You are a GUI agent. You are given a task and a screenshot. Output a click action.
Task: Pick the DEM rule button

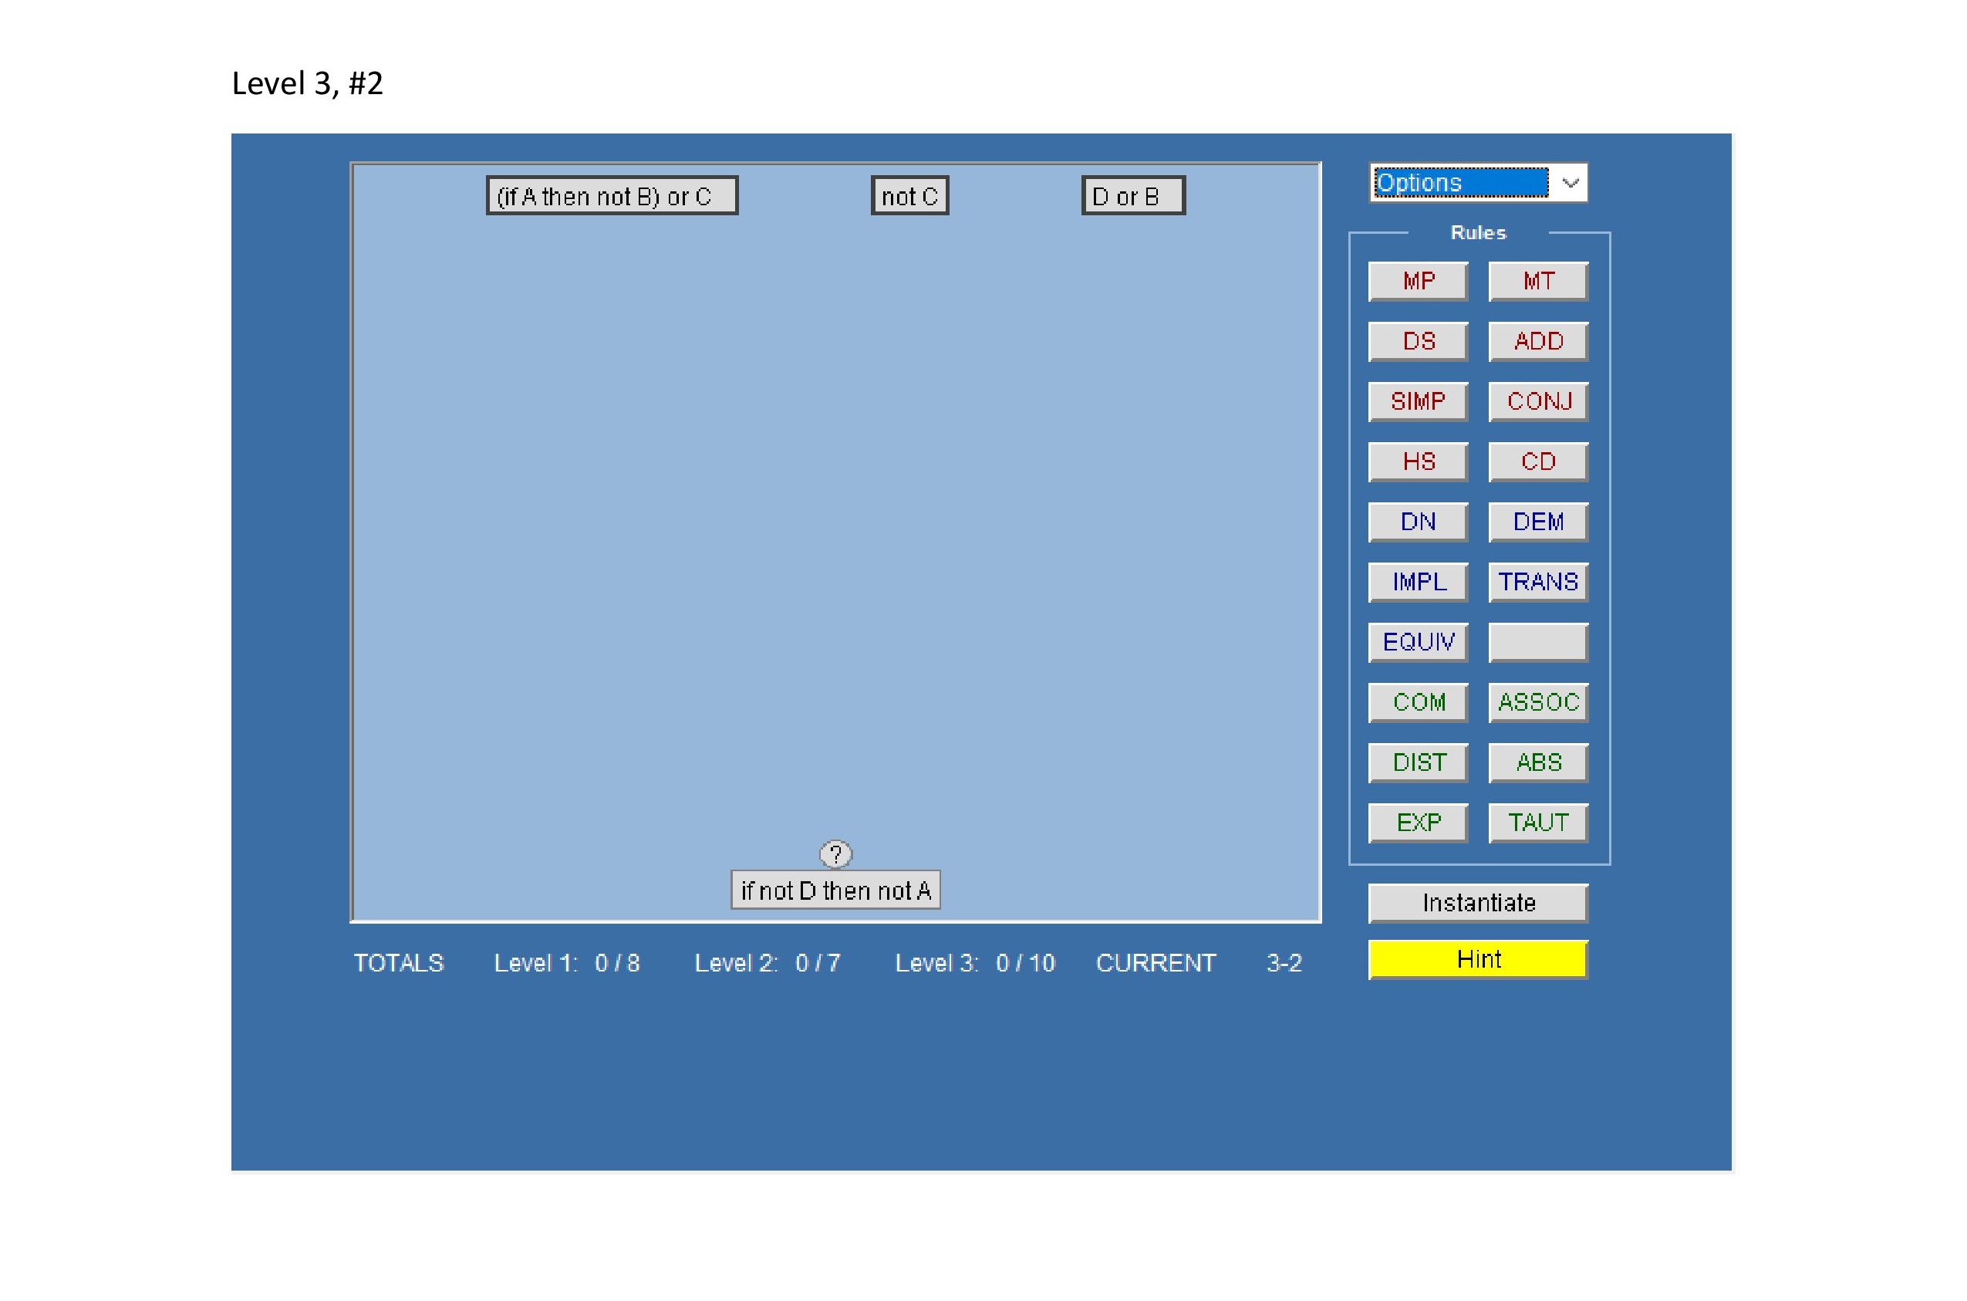tap(1538, 522)
